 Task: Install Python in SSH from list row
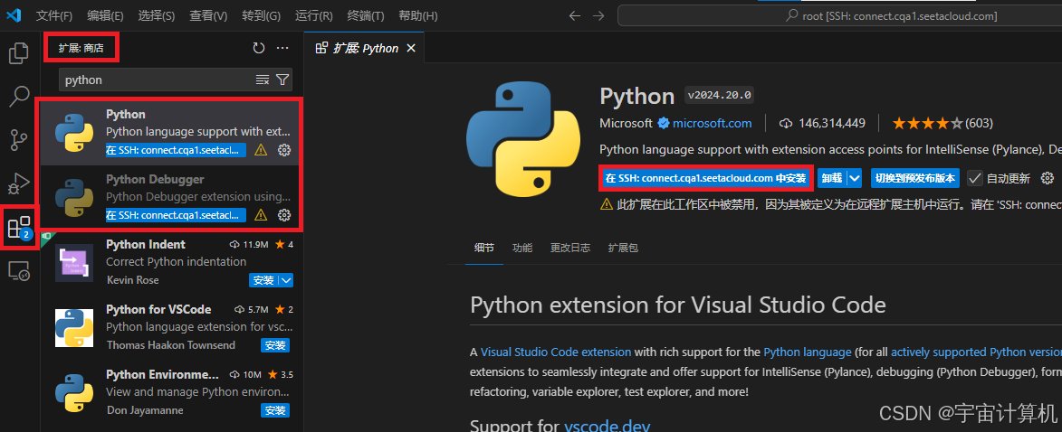pyautogui.click(x=177, y=150)
